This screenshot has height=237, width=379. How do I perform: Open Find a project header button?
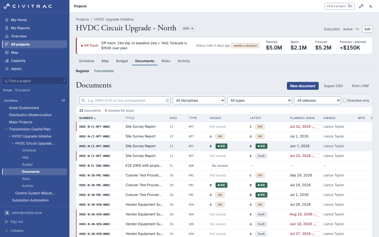click(x=340, y=6)
